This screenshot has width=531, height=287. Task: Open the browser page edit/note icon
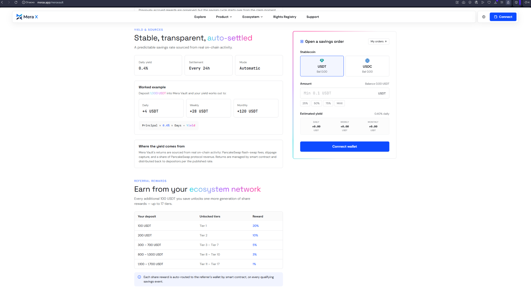pos(457,2)
